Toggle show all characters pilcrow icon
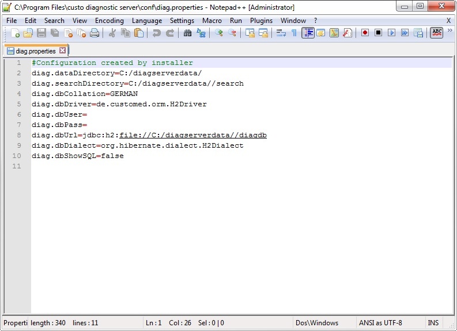457x331 pixels. point(294,33)
